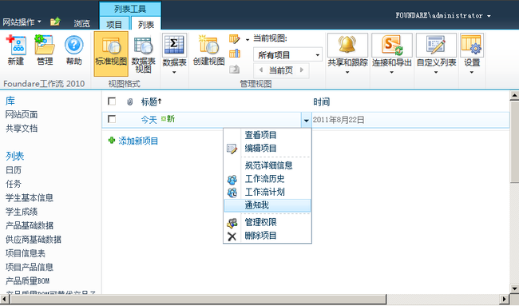Open the 所有项目 current view dropdown
The image size is (519, 306).
(287, 54)
